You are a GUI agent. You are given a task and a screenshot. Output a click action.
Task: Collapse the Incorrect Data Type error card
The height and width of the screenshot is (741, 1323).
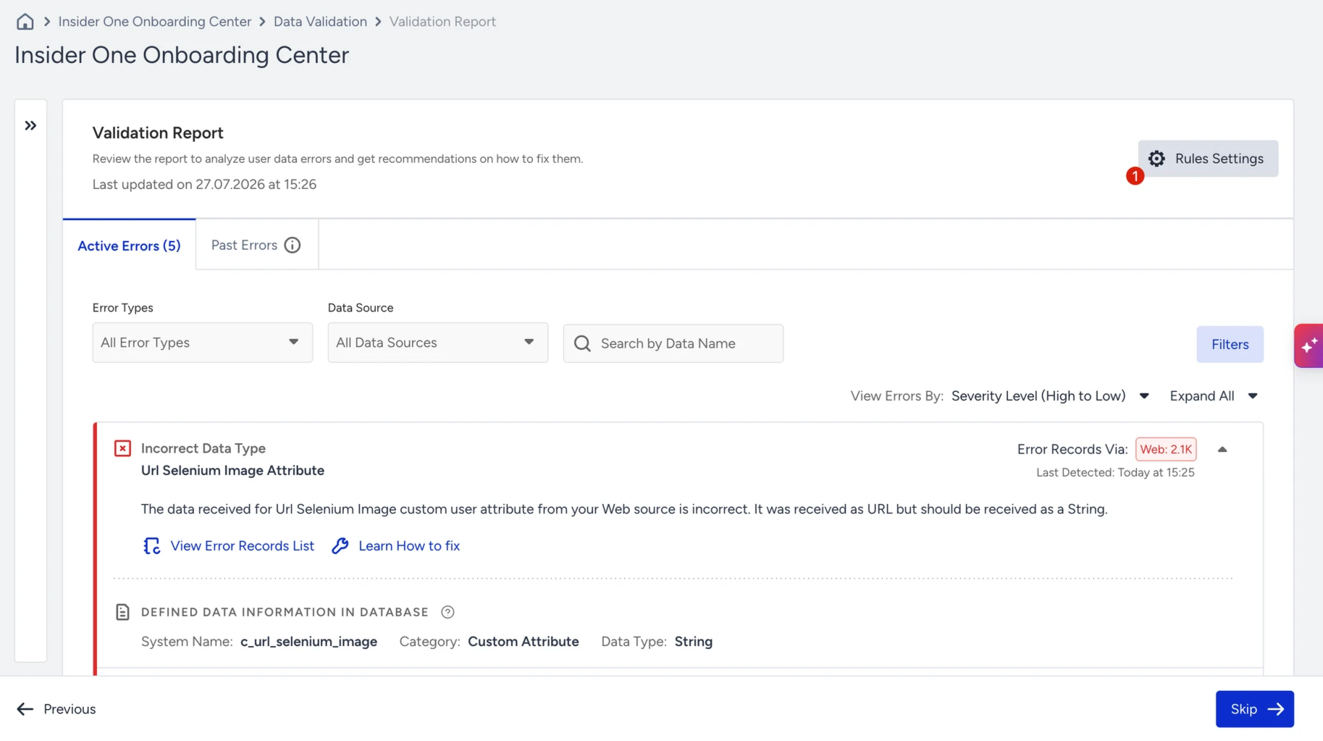point(1222,450)
